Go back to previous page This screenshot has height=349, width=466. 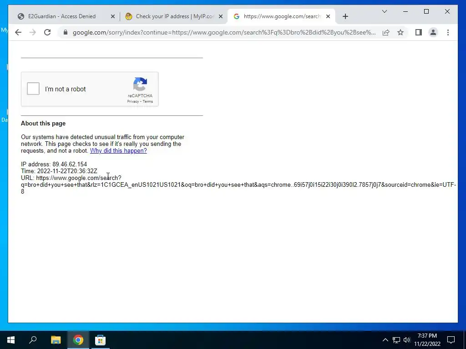coord(18,32)
